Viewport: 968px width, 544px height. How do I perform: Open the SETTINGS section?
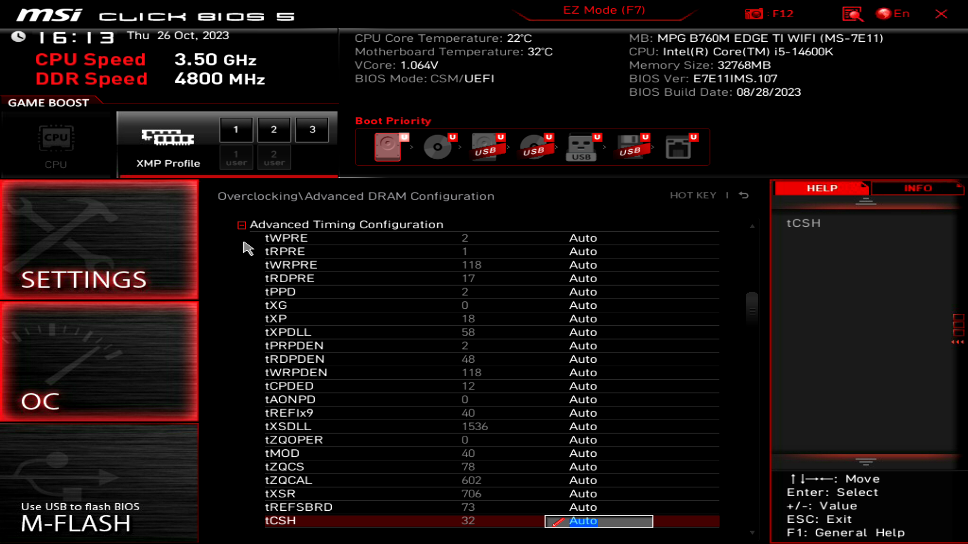click(99, 240)
